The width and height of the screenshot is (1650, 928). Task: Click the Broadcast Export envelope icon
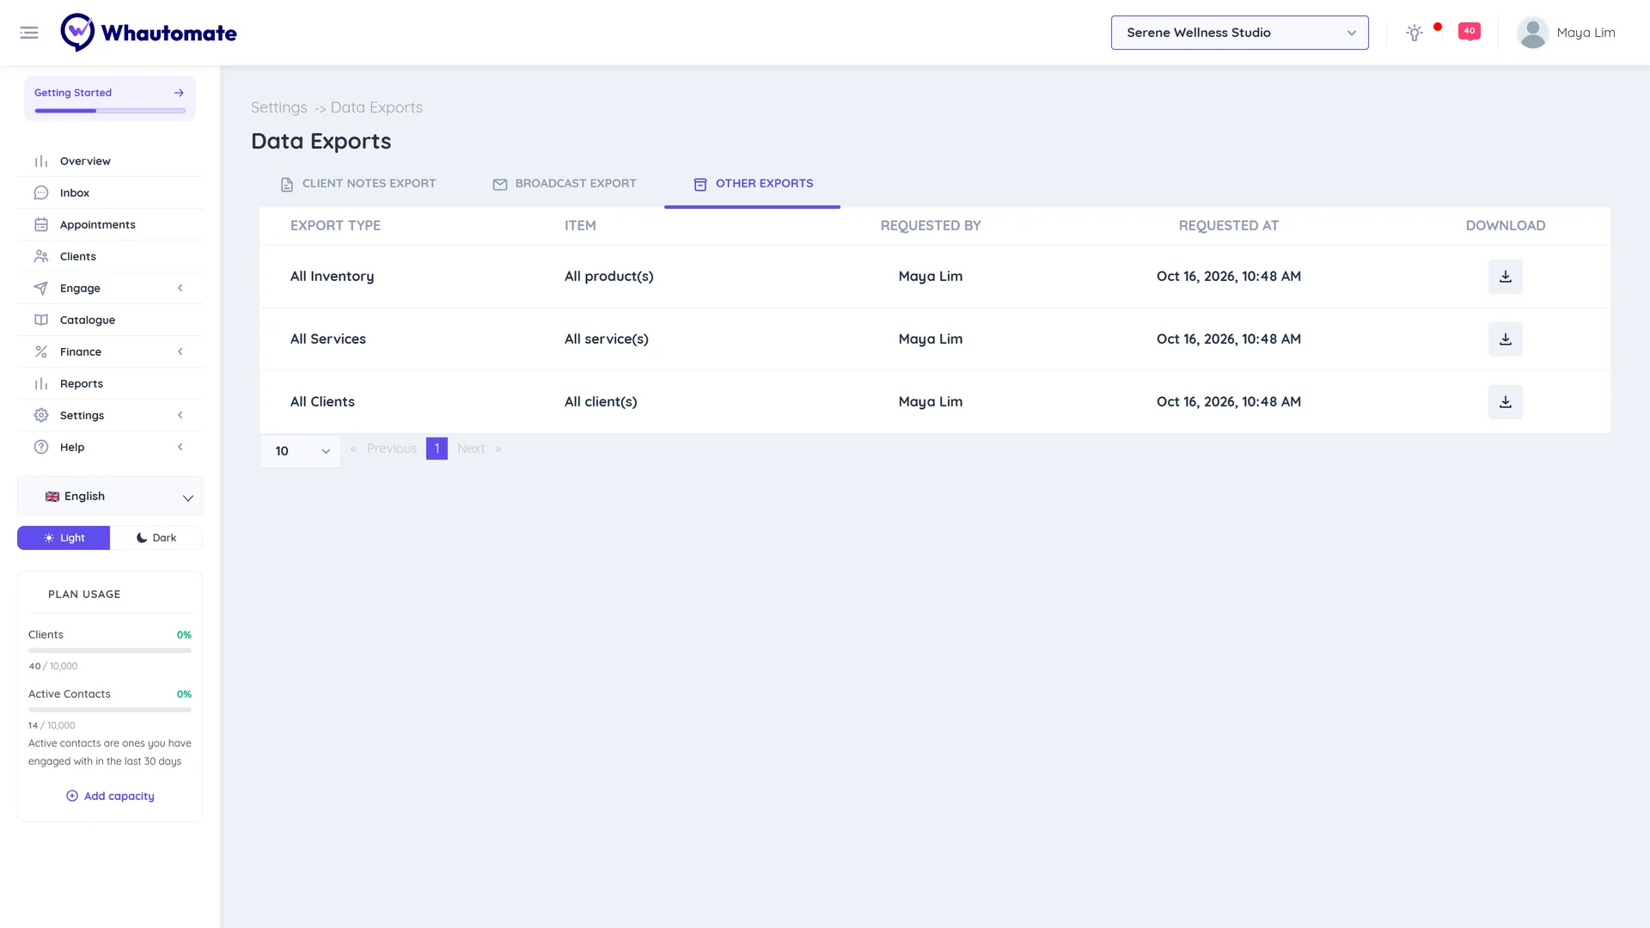[x=500, y=185]
